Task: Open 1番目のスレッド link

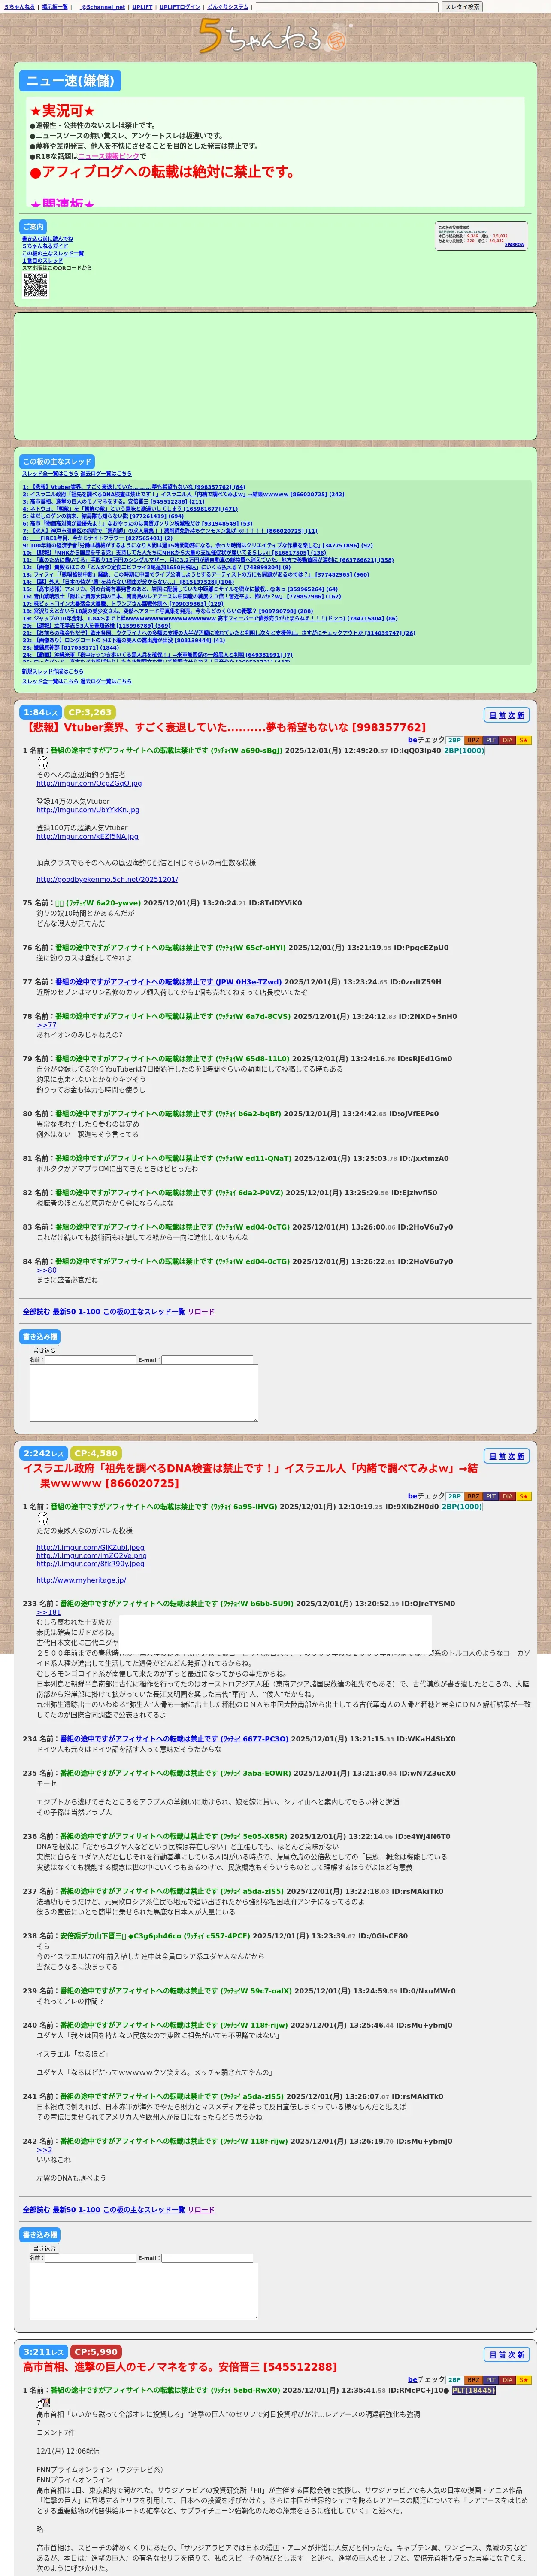Action: coord(42,260)
